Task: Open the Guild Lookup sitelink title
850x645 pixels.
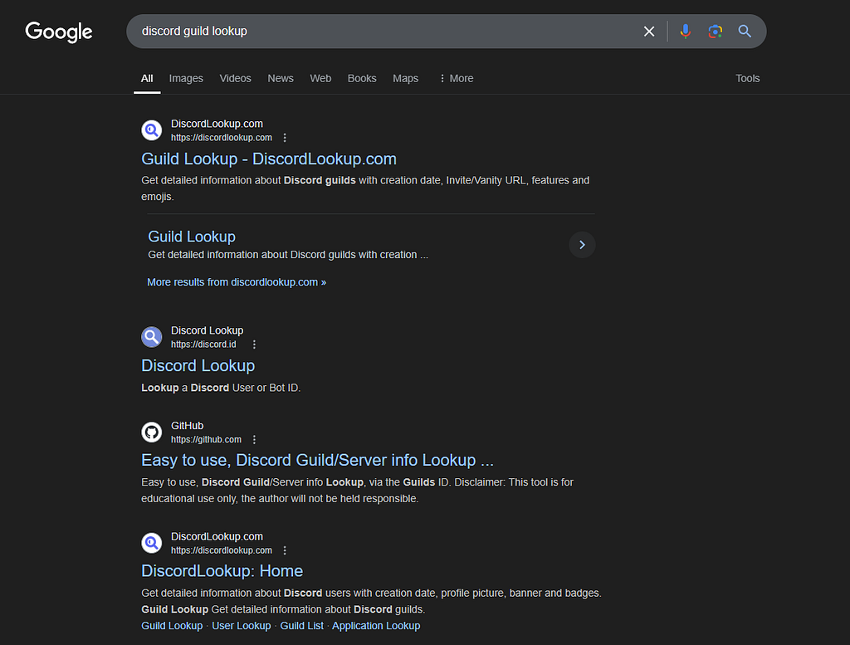Action: coord(192,237)
